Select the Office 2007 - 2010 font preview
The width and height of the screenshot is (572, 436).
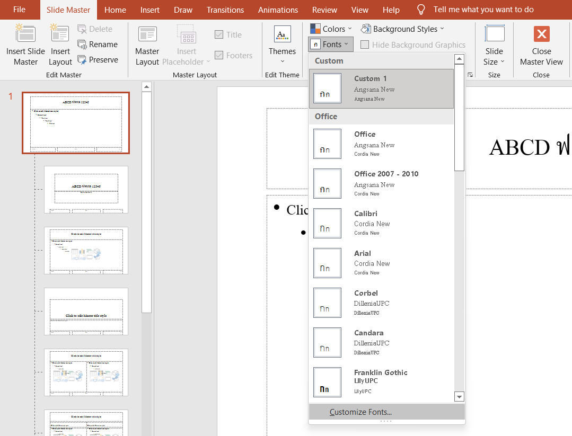click(x=327, y=183)
